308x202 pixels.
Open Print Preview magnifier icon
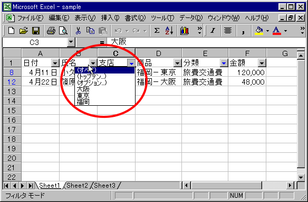click(63, 31)
